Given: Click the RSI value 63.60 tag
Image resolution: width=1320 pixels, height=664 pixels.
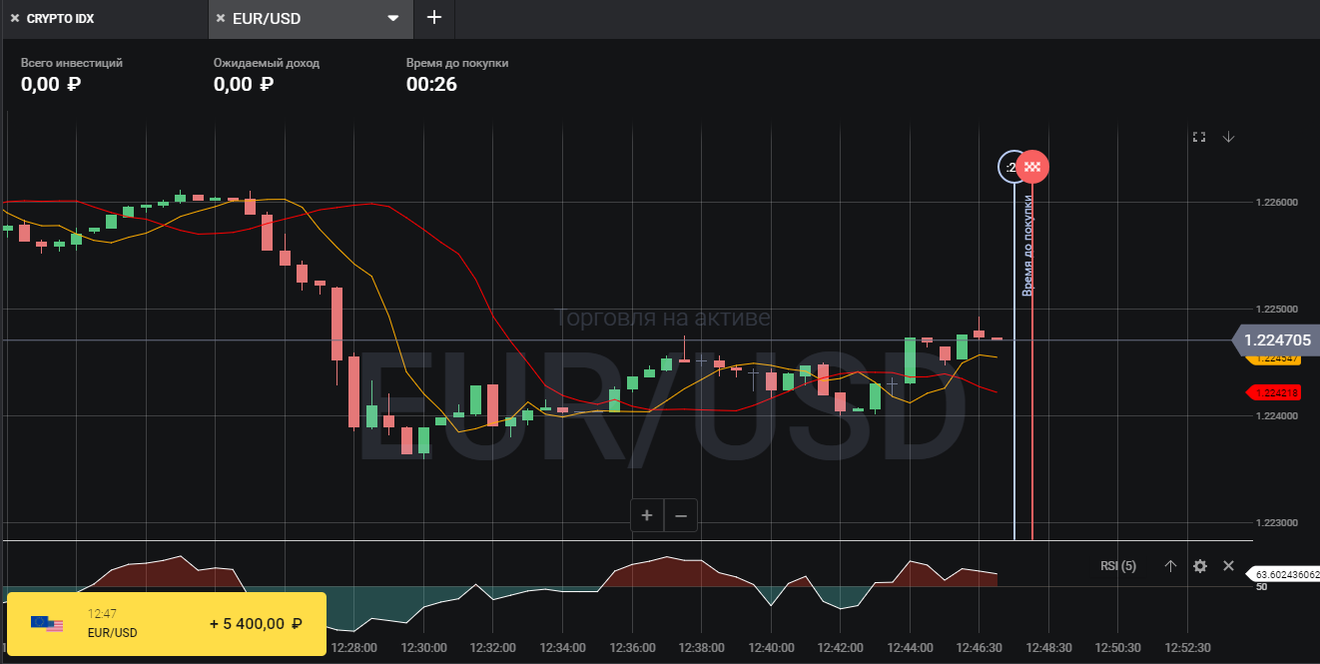Looking at the screenshot, I should coord(1285,575).
